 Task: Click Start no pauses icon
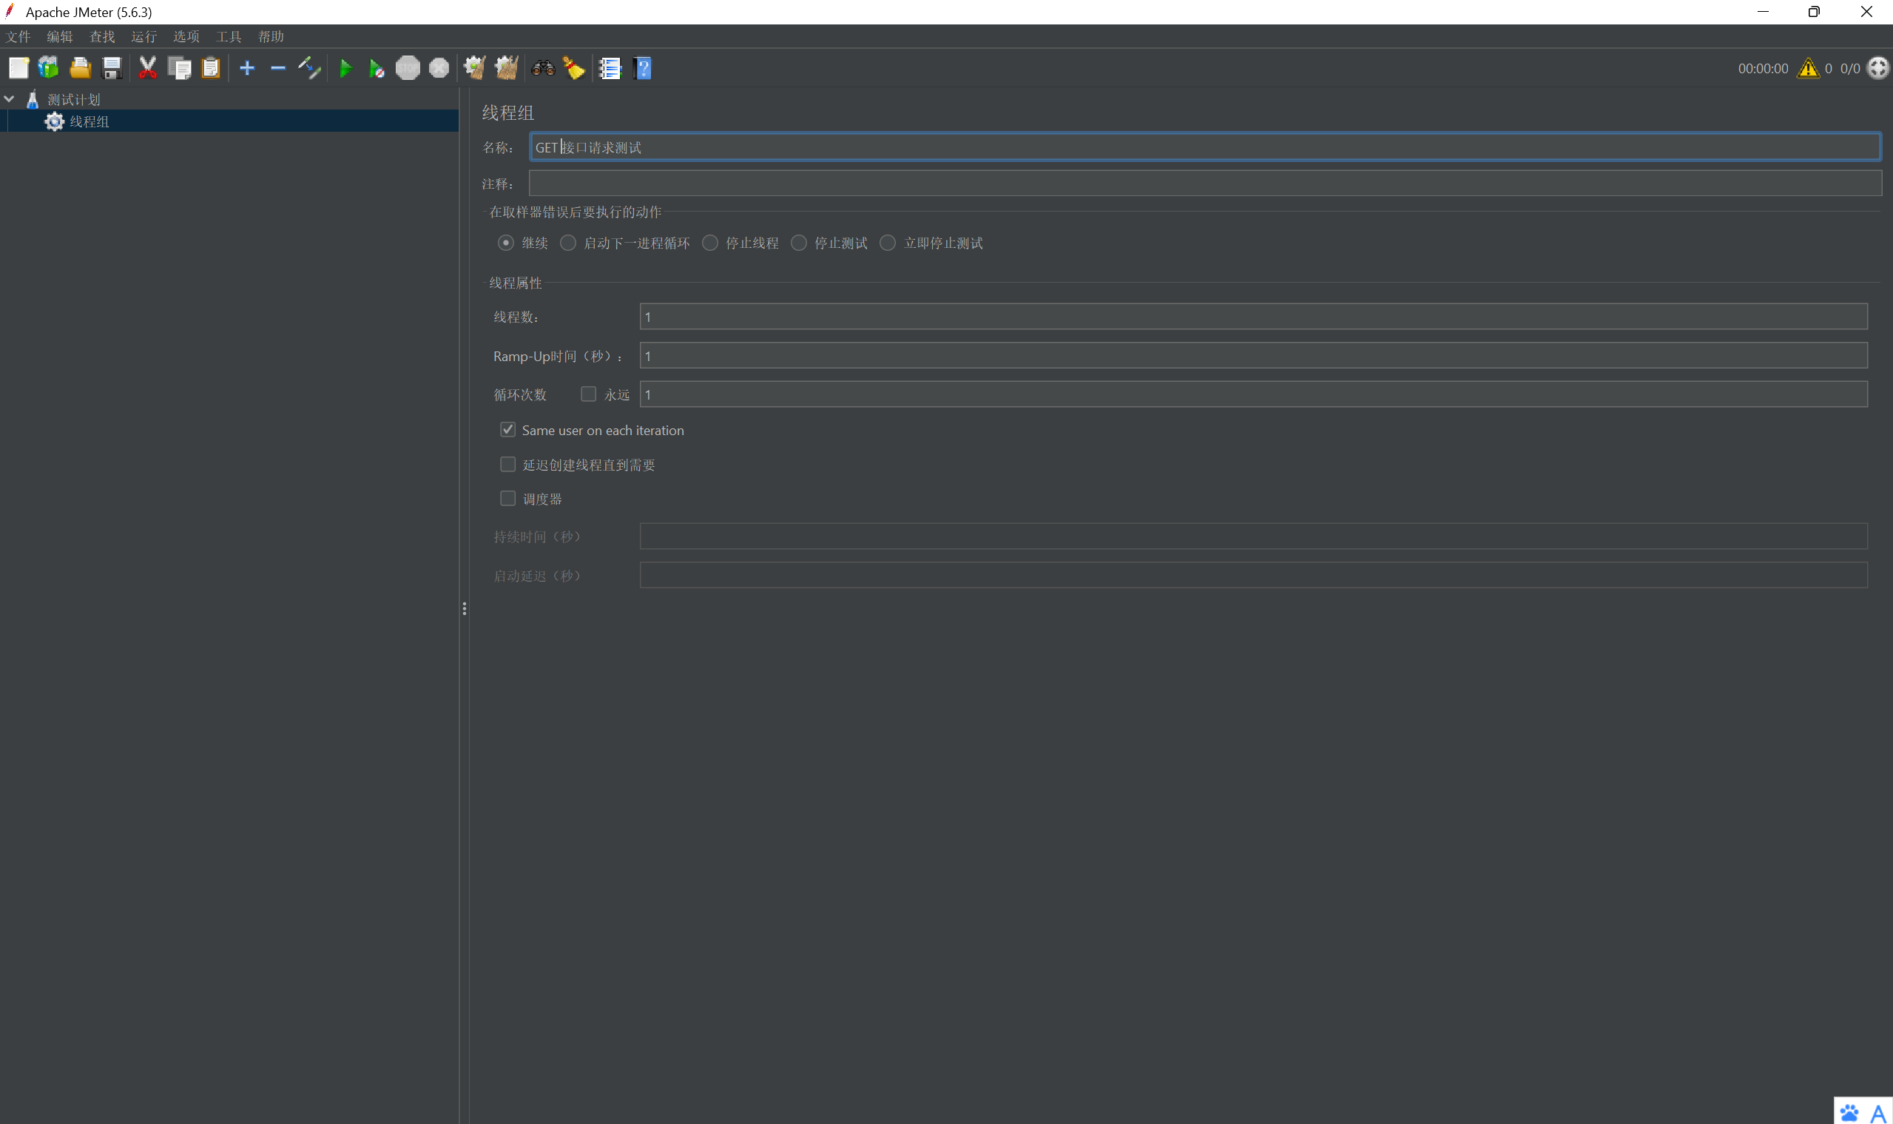(377, 69)
